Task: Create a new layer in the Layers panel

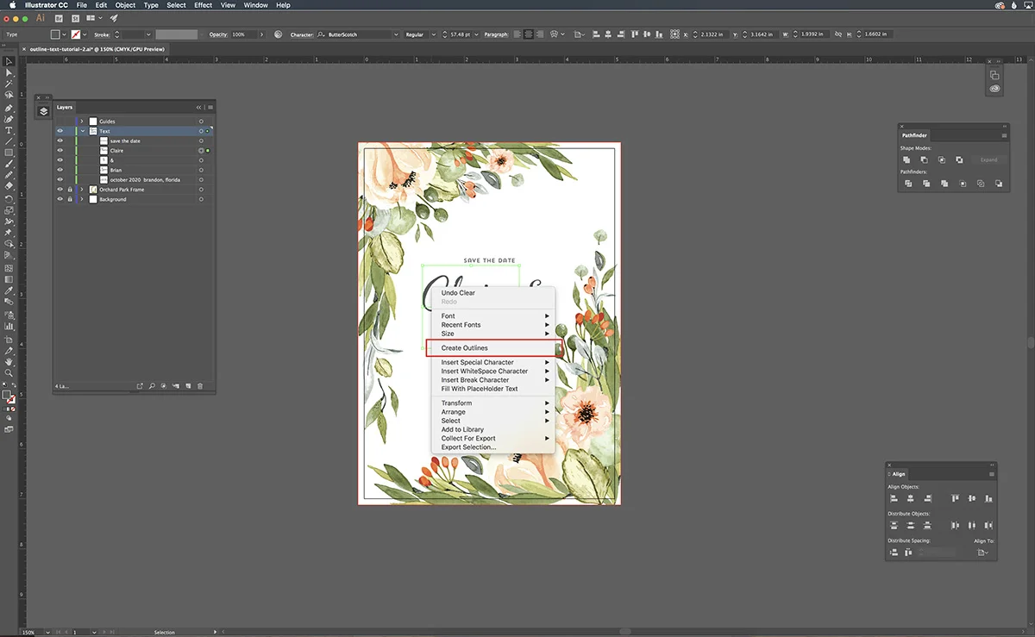Action: [x=188, y=385]
